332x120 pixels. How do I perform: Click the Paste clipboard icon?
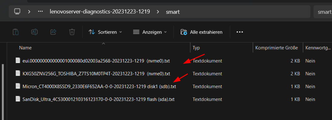[16, 32]
